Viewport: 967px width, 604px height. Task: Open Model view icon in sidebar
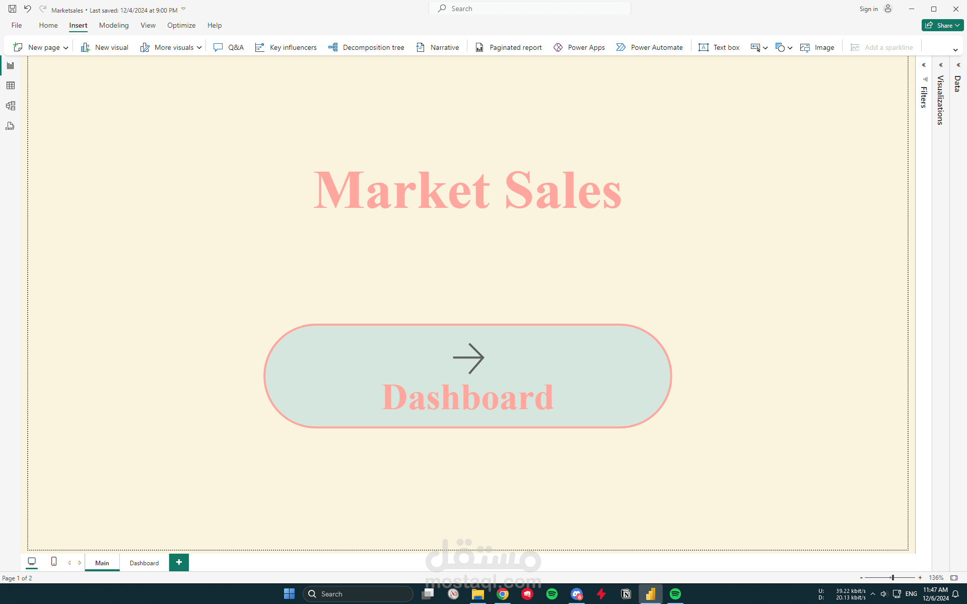11,106
